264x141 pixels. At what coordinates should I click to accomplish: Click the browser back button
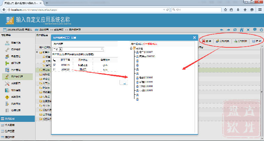pyautogui.click(x=4, y=10)
